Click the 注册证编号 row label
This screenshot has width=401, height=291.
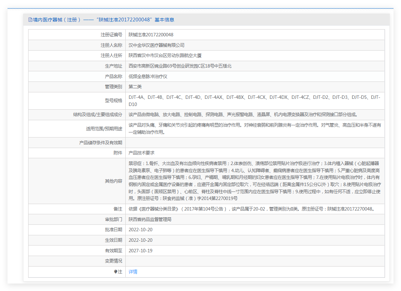[x=111, y=35]
